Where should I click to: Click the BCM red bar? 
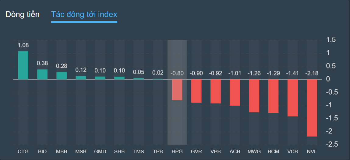point(273,96)
